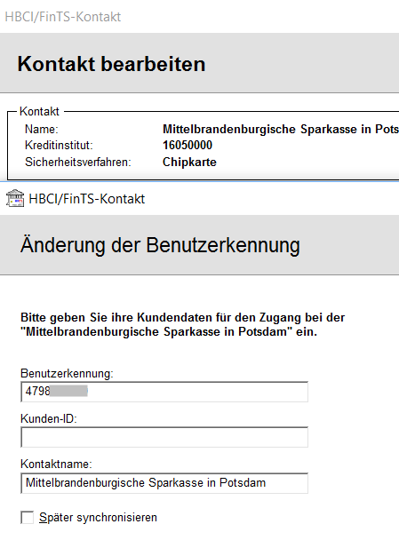Click the Kontaktname label
The image size is (399, 540).
56,464
